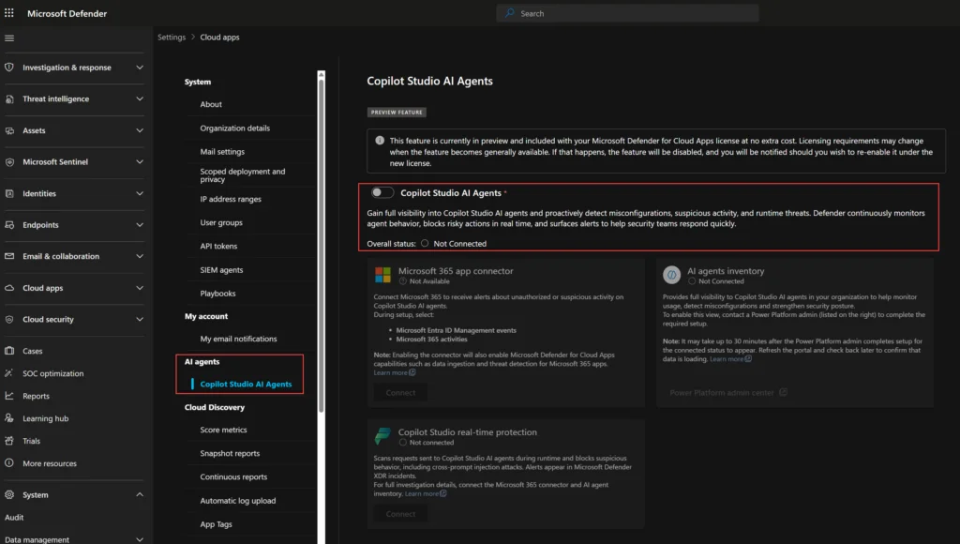Click Connect button for real-time protection
Image resolution: width=960 pixels, height=544 pixels.
pos(400,514)
